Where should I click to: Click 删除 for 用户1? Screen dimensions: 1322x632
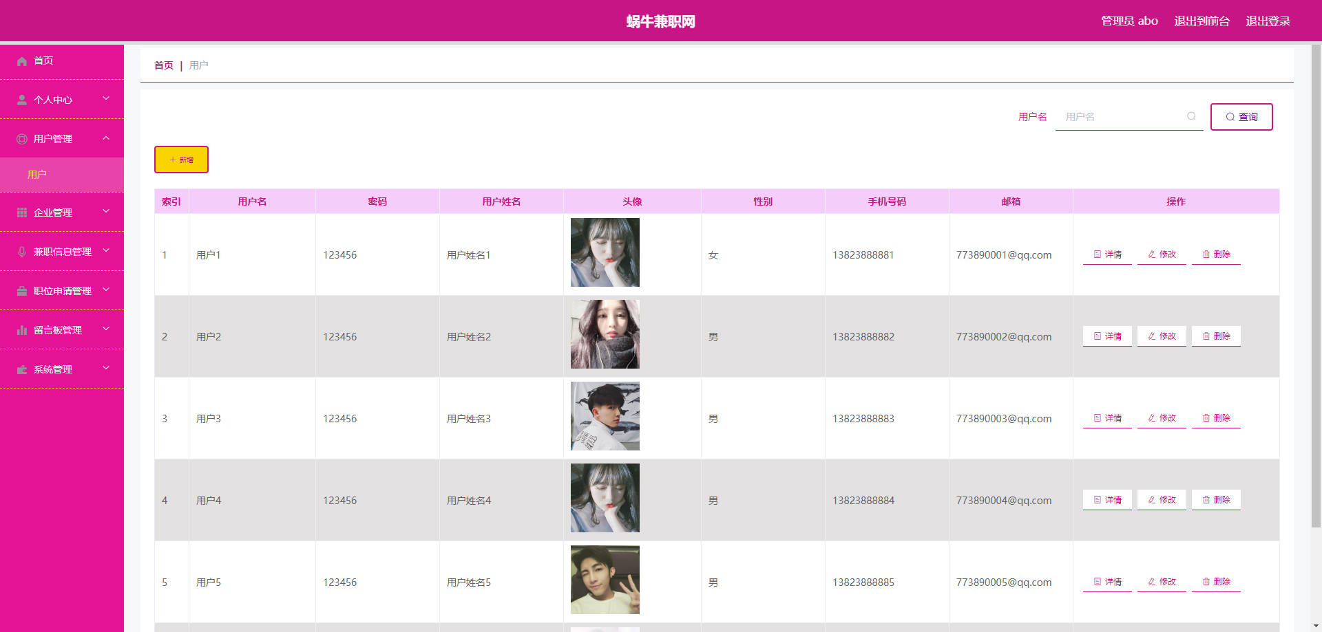coord(1216,254)
